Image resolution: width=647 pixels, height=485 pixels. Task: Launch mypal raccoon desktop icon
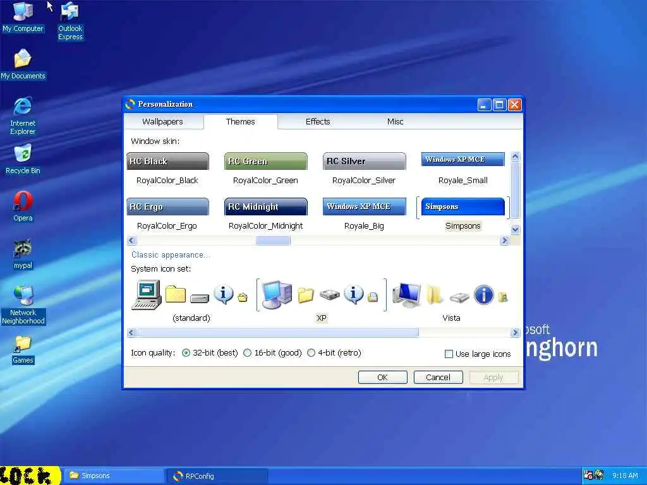(x=23, y=254)
